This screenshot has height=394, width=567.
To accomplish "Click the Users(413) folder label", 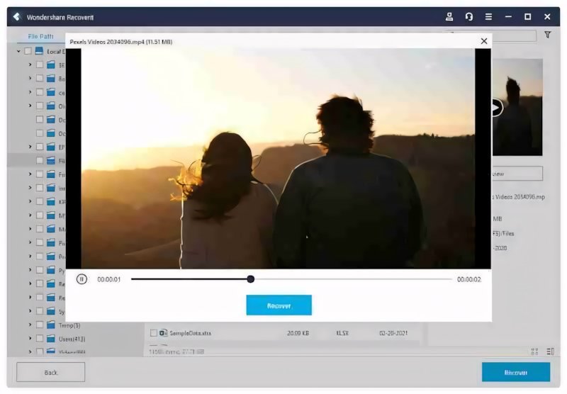I will pos(72,339).
